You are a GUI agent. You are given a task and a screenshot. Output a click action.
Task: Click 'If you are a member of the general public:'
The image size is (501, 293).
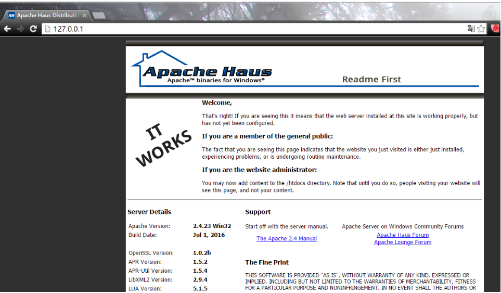coord(267,136)
